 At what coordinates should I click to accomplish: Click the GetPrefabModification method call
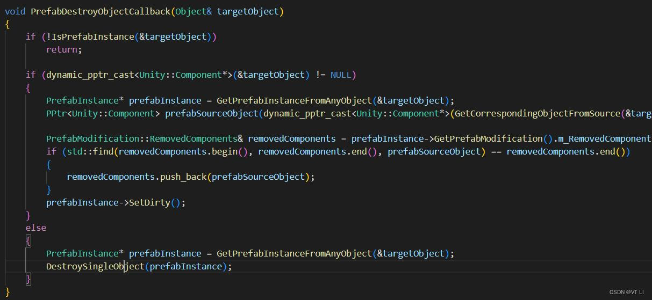tap(489, 138)
